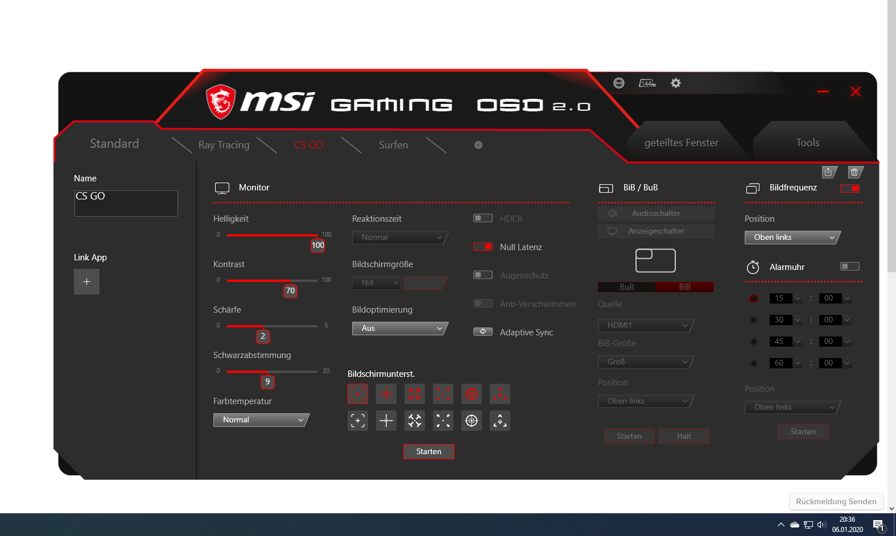Open the settings gear in header
The height and width of the screenshot is (536, 896).
pyautogui.click(x=675, y=83)
